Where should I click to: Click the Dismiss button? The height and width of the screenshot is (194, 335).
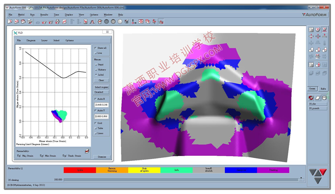[102, 157]
